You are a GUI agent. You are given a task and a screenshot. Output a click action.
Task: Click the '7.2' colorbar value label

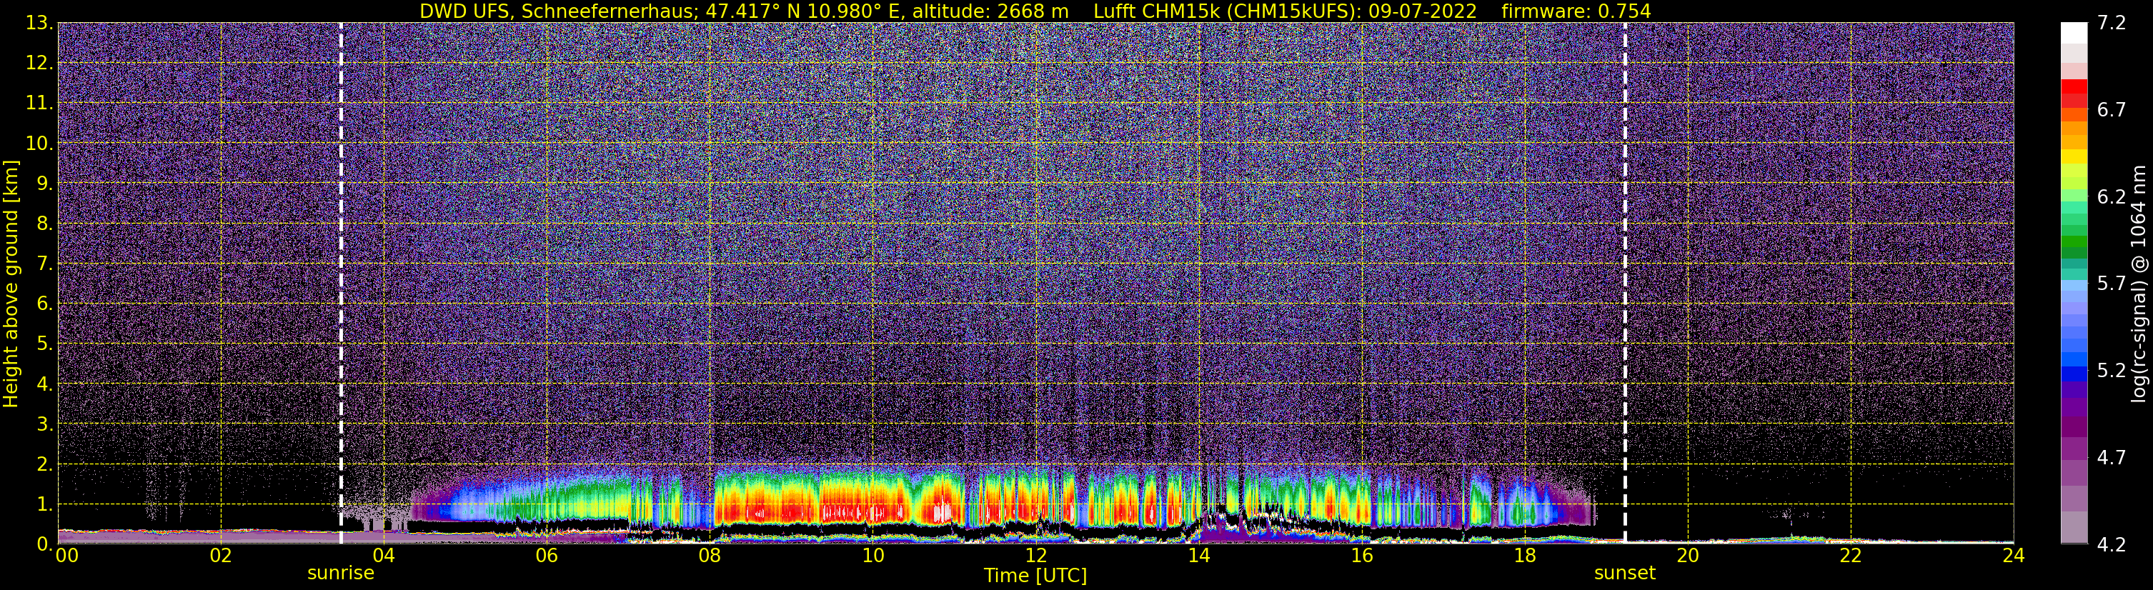pyautogui.click(x=2112, y=24)
